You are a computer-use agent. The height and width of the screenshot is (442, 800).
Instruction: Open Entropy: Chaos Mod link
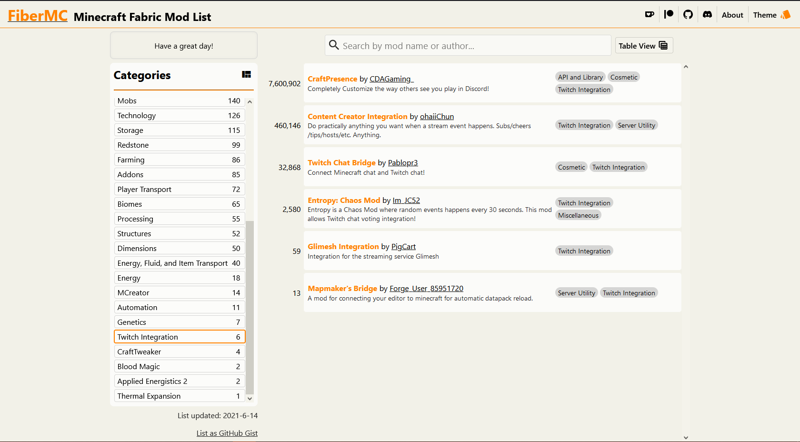pos(344,200)
